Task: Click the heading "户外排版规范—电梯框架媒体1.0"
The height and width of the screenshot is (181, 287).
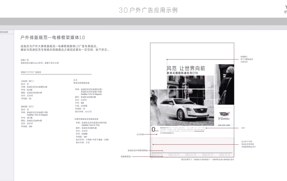Action: (52, 38)
